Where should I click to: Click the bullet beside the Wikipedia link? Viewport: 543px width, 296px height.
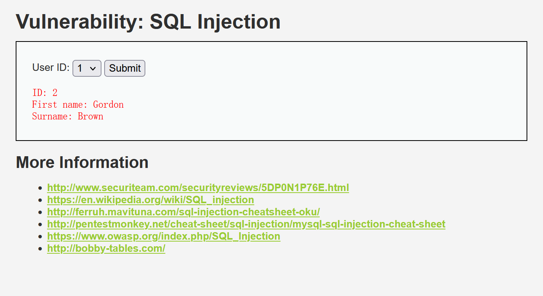[x=40, y=200]
